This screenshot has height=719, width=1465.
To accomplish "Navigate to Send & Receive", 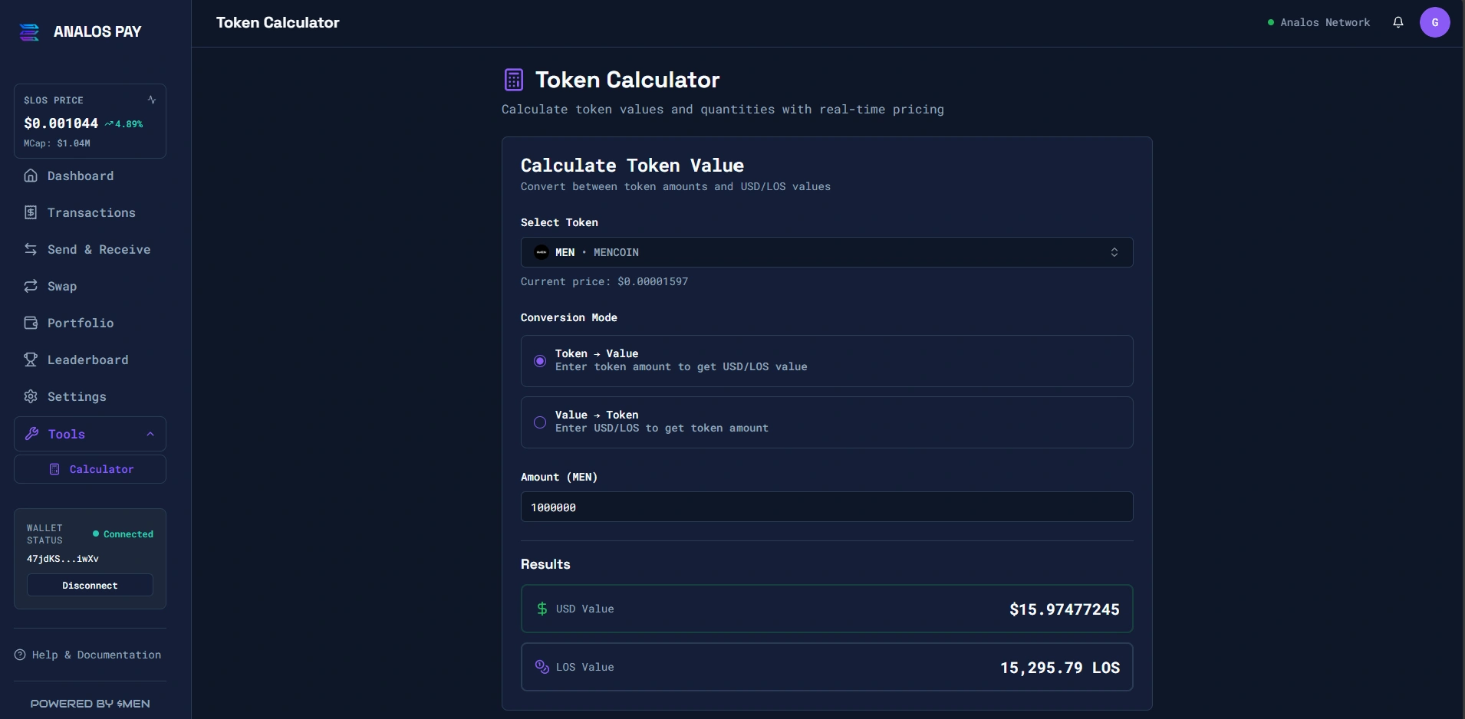I will pos(98,250).
